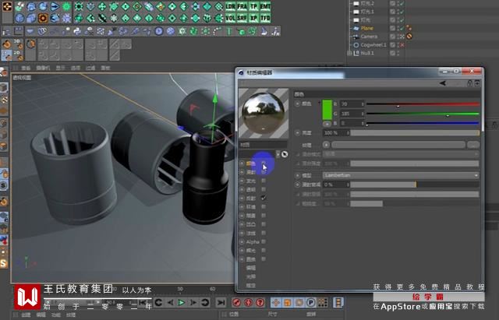
Task: Expand the Null.1 object tree
Action: 349,54
